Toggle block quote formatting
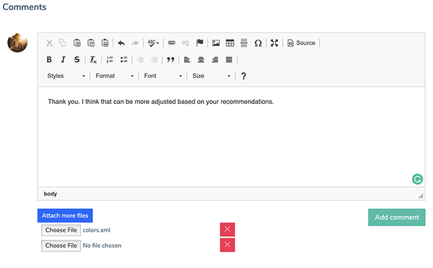This screenshot has height=268, width=433. 170,59
